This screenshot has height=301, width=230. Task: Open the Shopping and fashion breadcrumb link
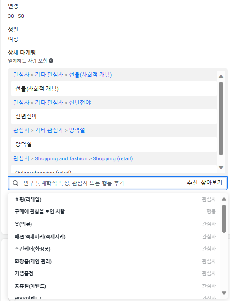(61, 158)
